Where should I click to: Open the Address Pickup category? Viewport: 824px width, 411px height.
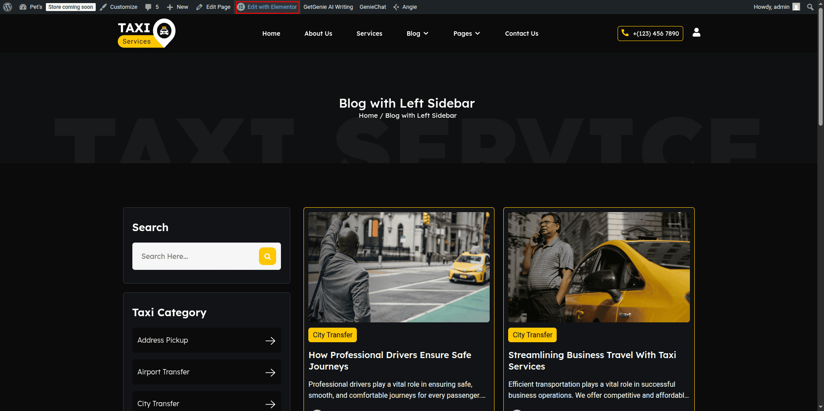[206, 340]
